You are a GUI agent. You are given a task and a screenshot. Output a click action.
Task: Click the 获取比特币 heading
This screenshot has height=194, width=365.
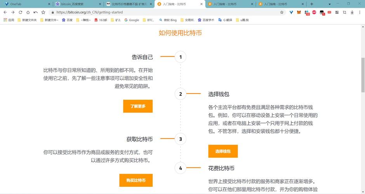pyautogui.click(x=139, y=139)
